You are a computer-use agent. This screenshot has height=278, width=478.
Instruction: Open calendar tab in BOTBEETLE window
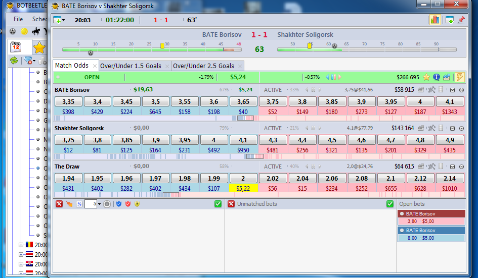[16, 47]
